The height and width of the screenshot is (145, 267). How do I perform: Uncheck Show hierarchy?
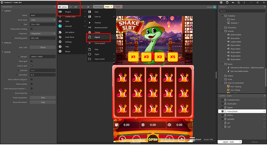pos(31,93)
